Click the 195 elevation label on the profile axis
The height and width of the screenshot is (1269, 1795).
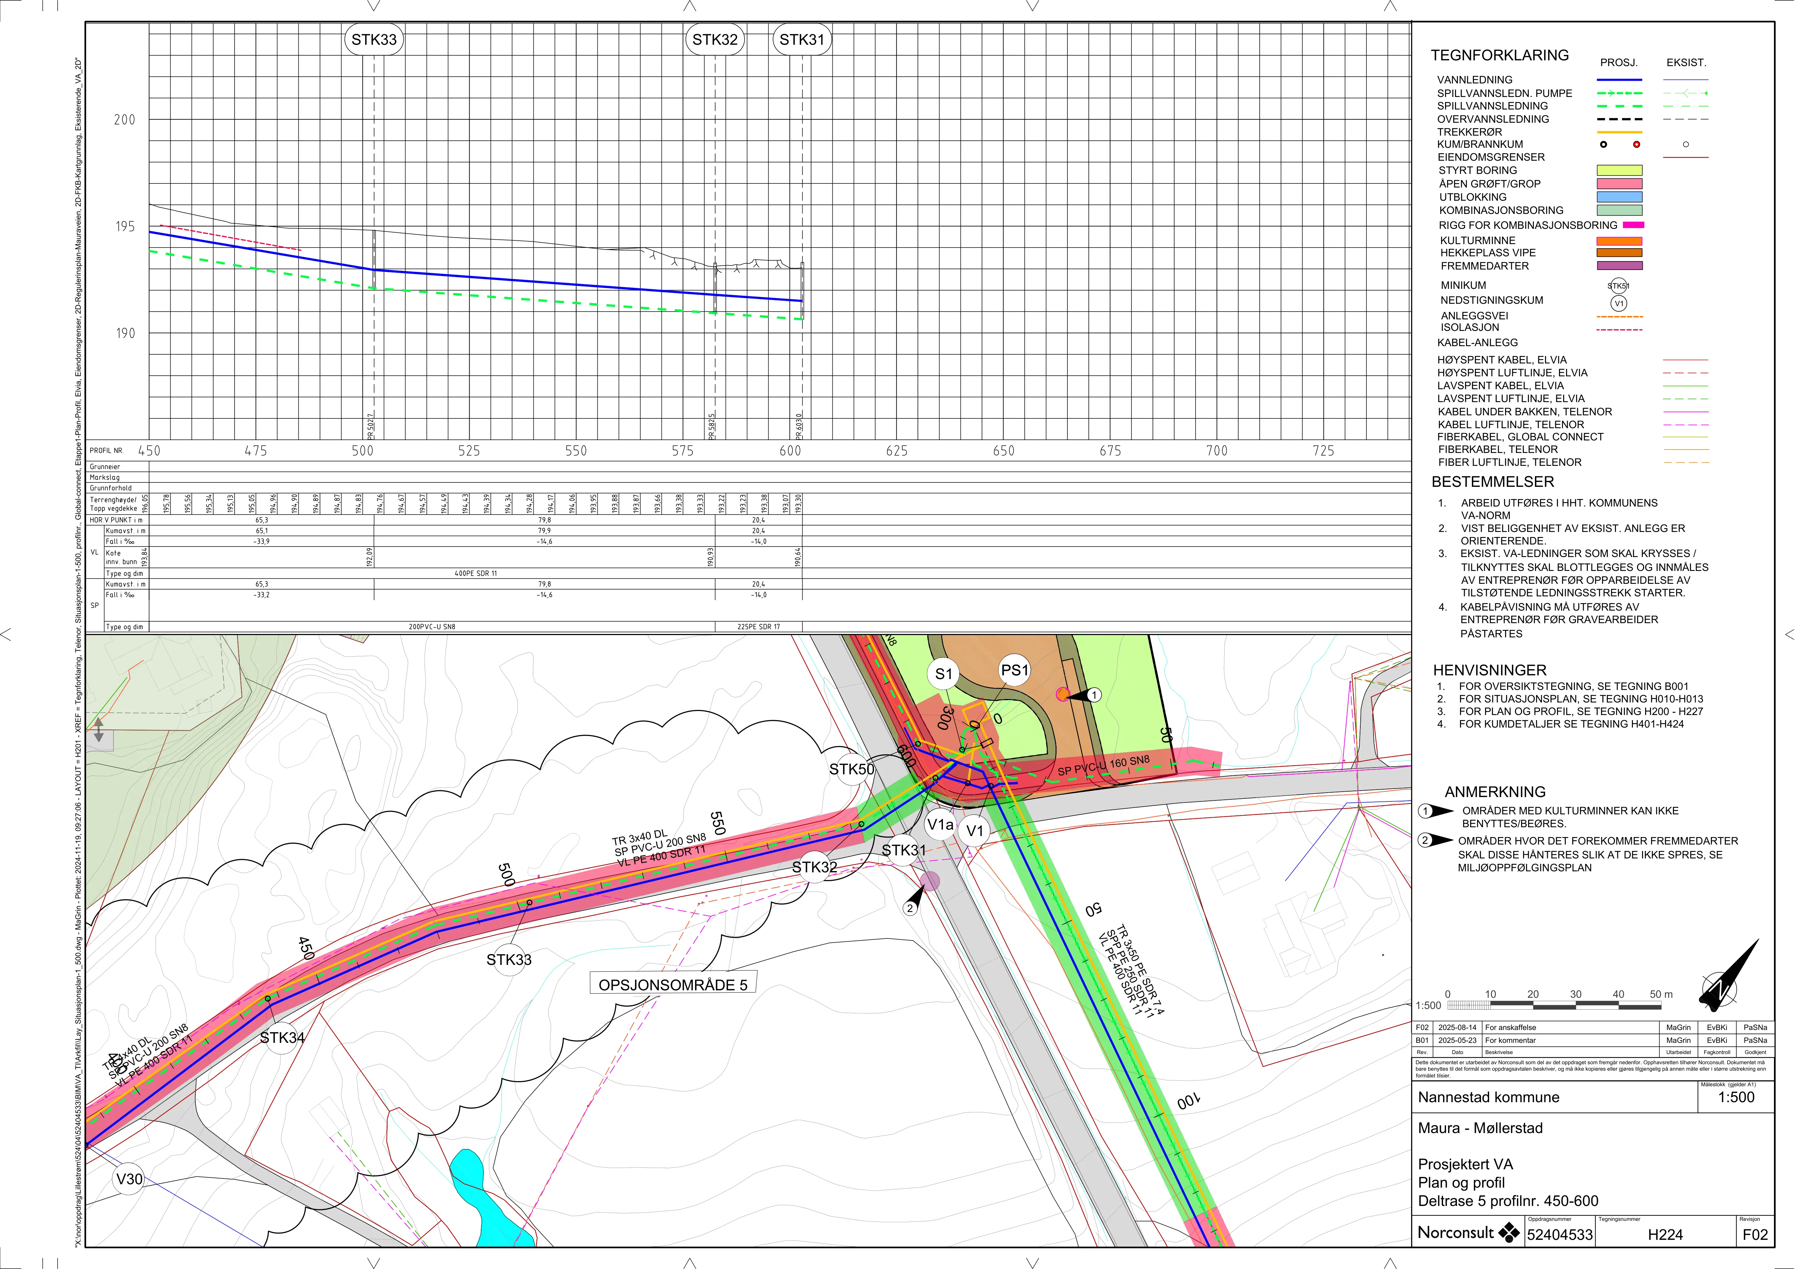(x=124, y=227)
